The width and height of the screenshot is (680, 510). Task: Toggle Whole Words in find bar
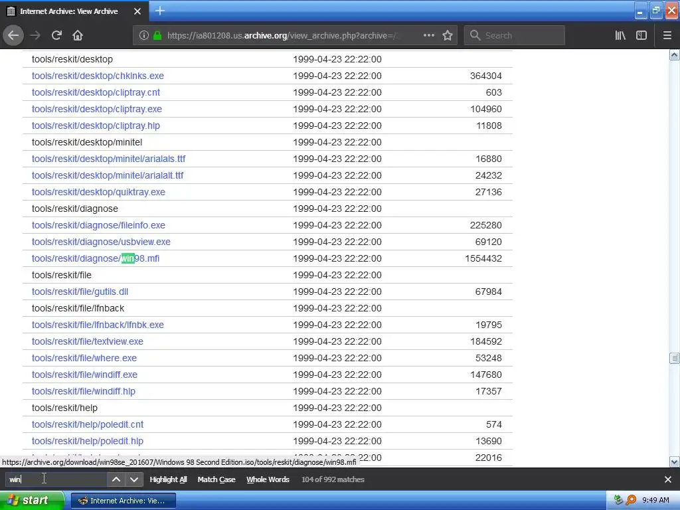[x=268, y=479]
